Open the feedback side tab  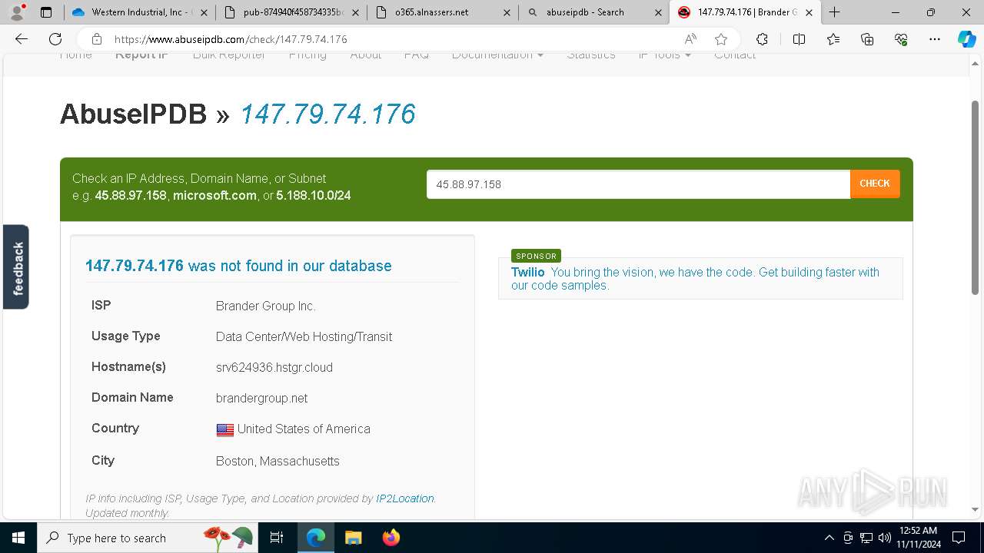[16, 267]
